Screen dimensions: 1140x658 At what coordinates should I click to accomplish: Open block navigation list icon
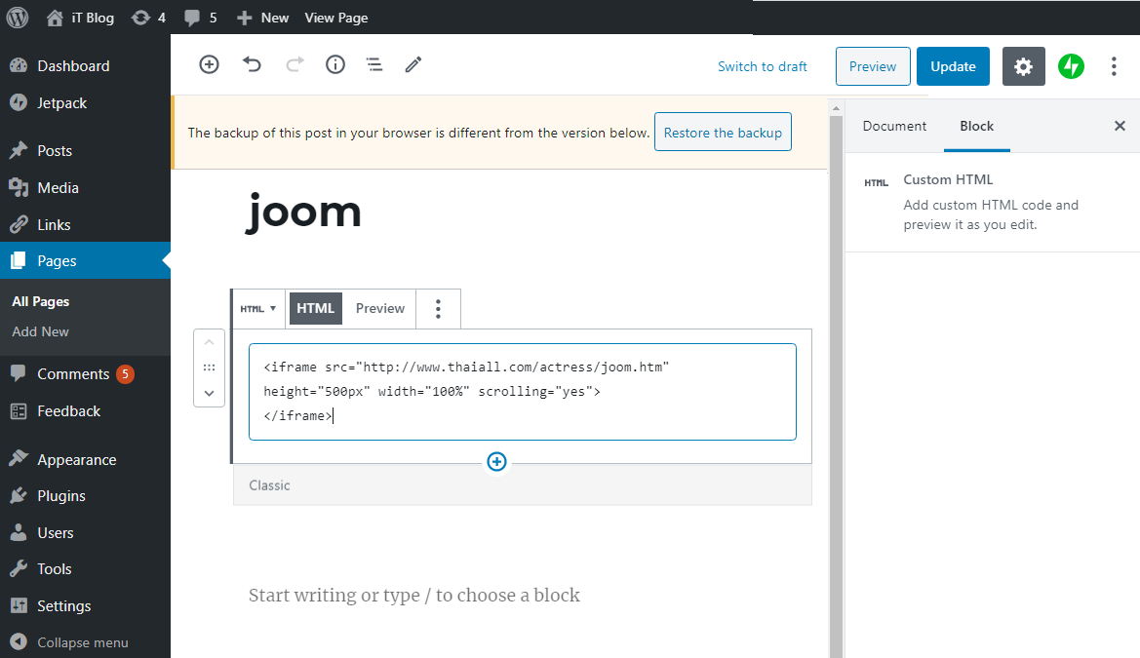pyautogui.click(x=373, y=64)
